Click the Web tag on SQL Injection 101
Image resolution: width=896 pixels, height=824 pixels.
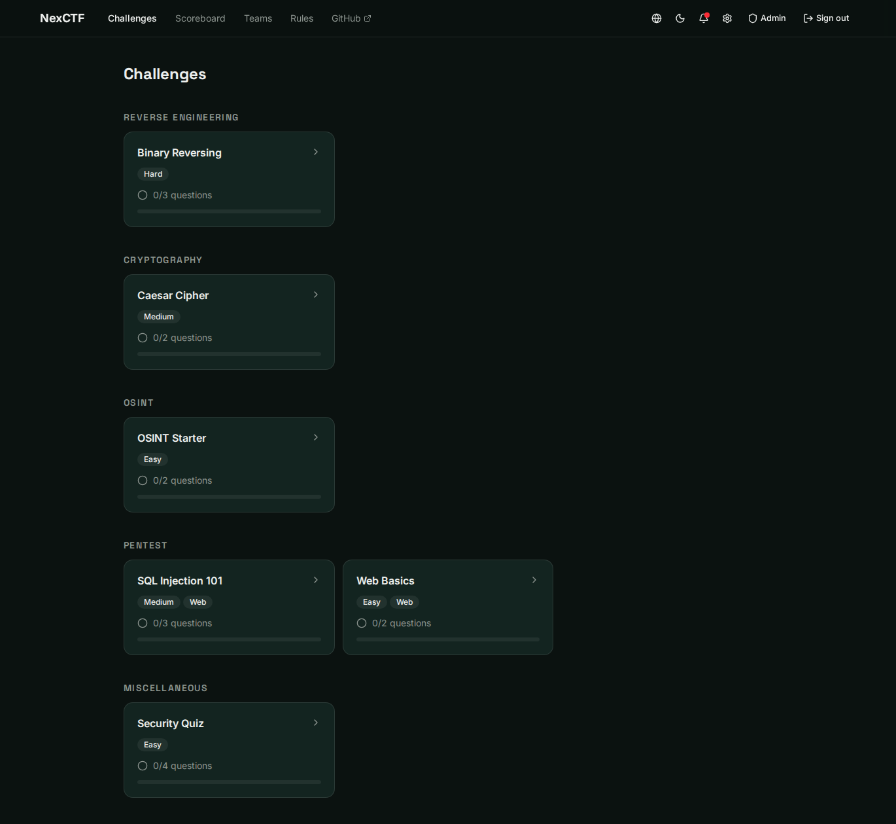[x=198, y=602]
